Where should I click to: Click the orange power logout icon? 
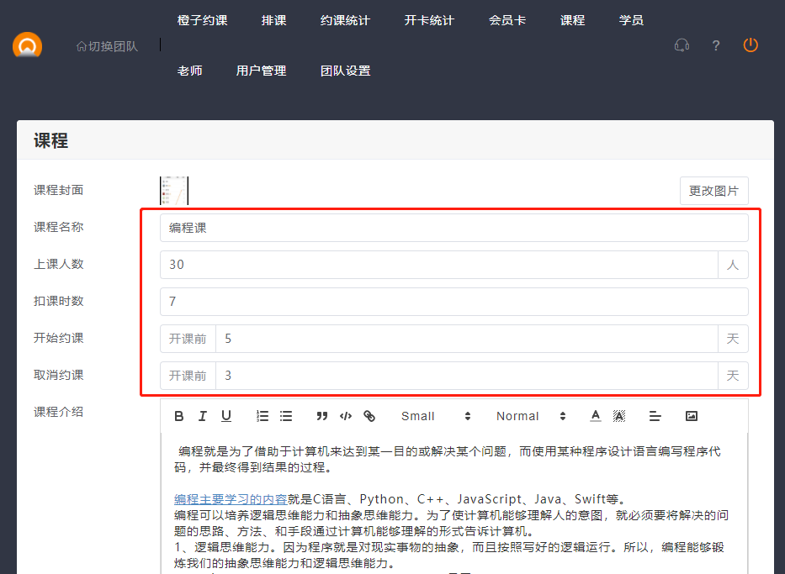[x=751, y=45]
